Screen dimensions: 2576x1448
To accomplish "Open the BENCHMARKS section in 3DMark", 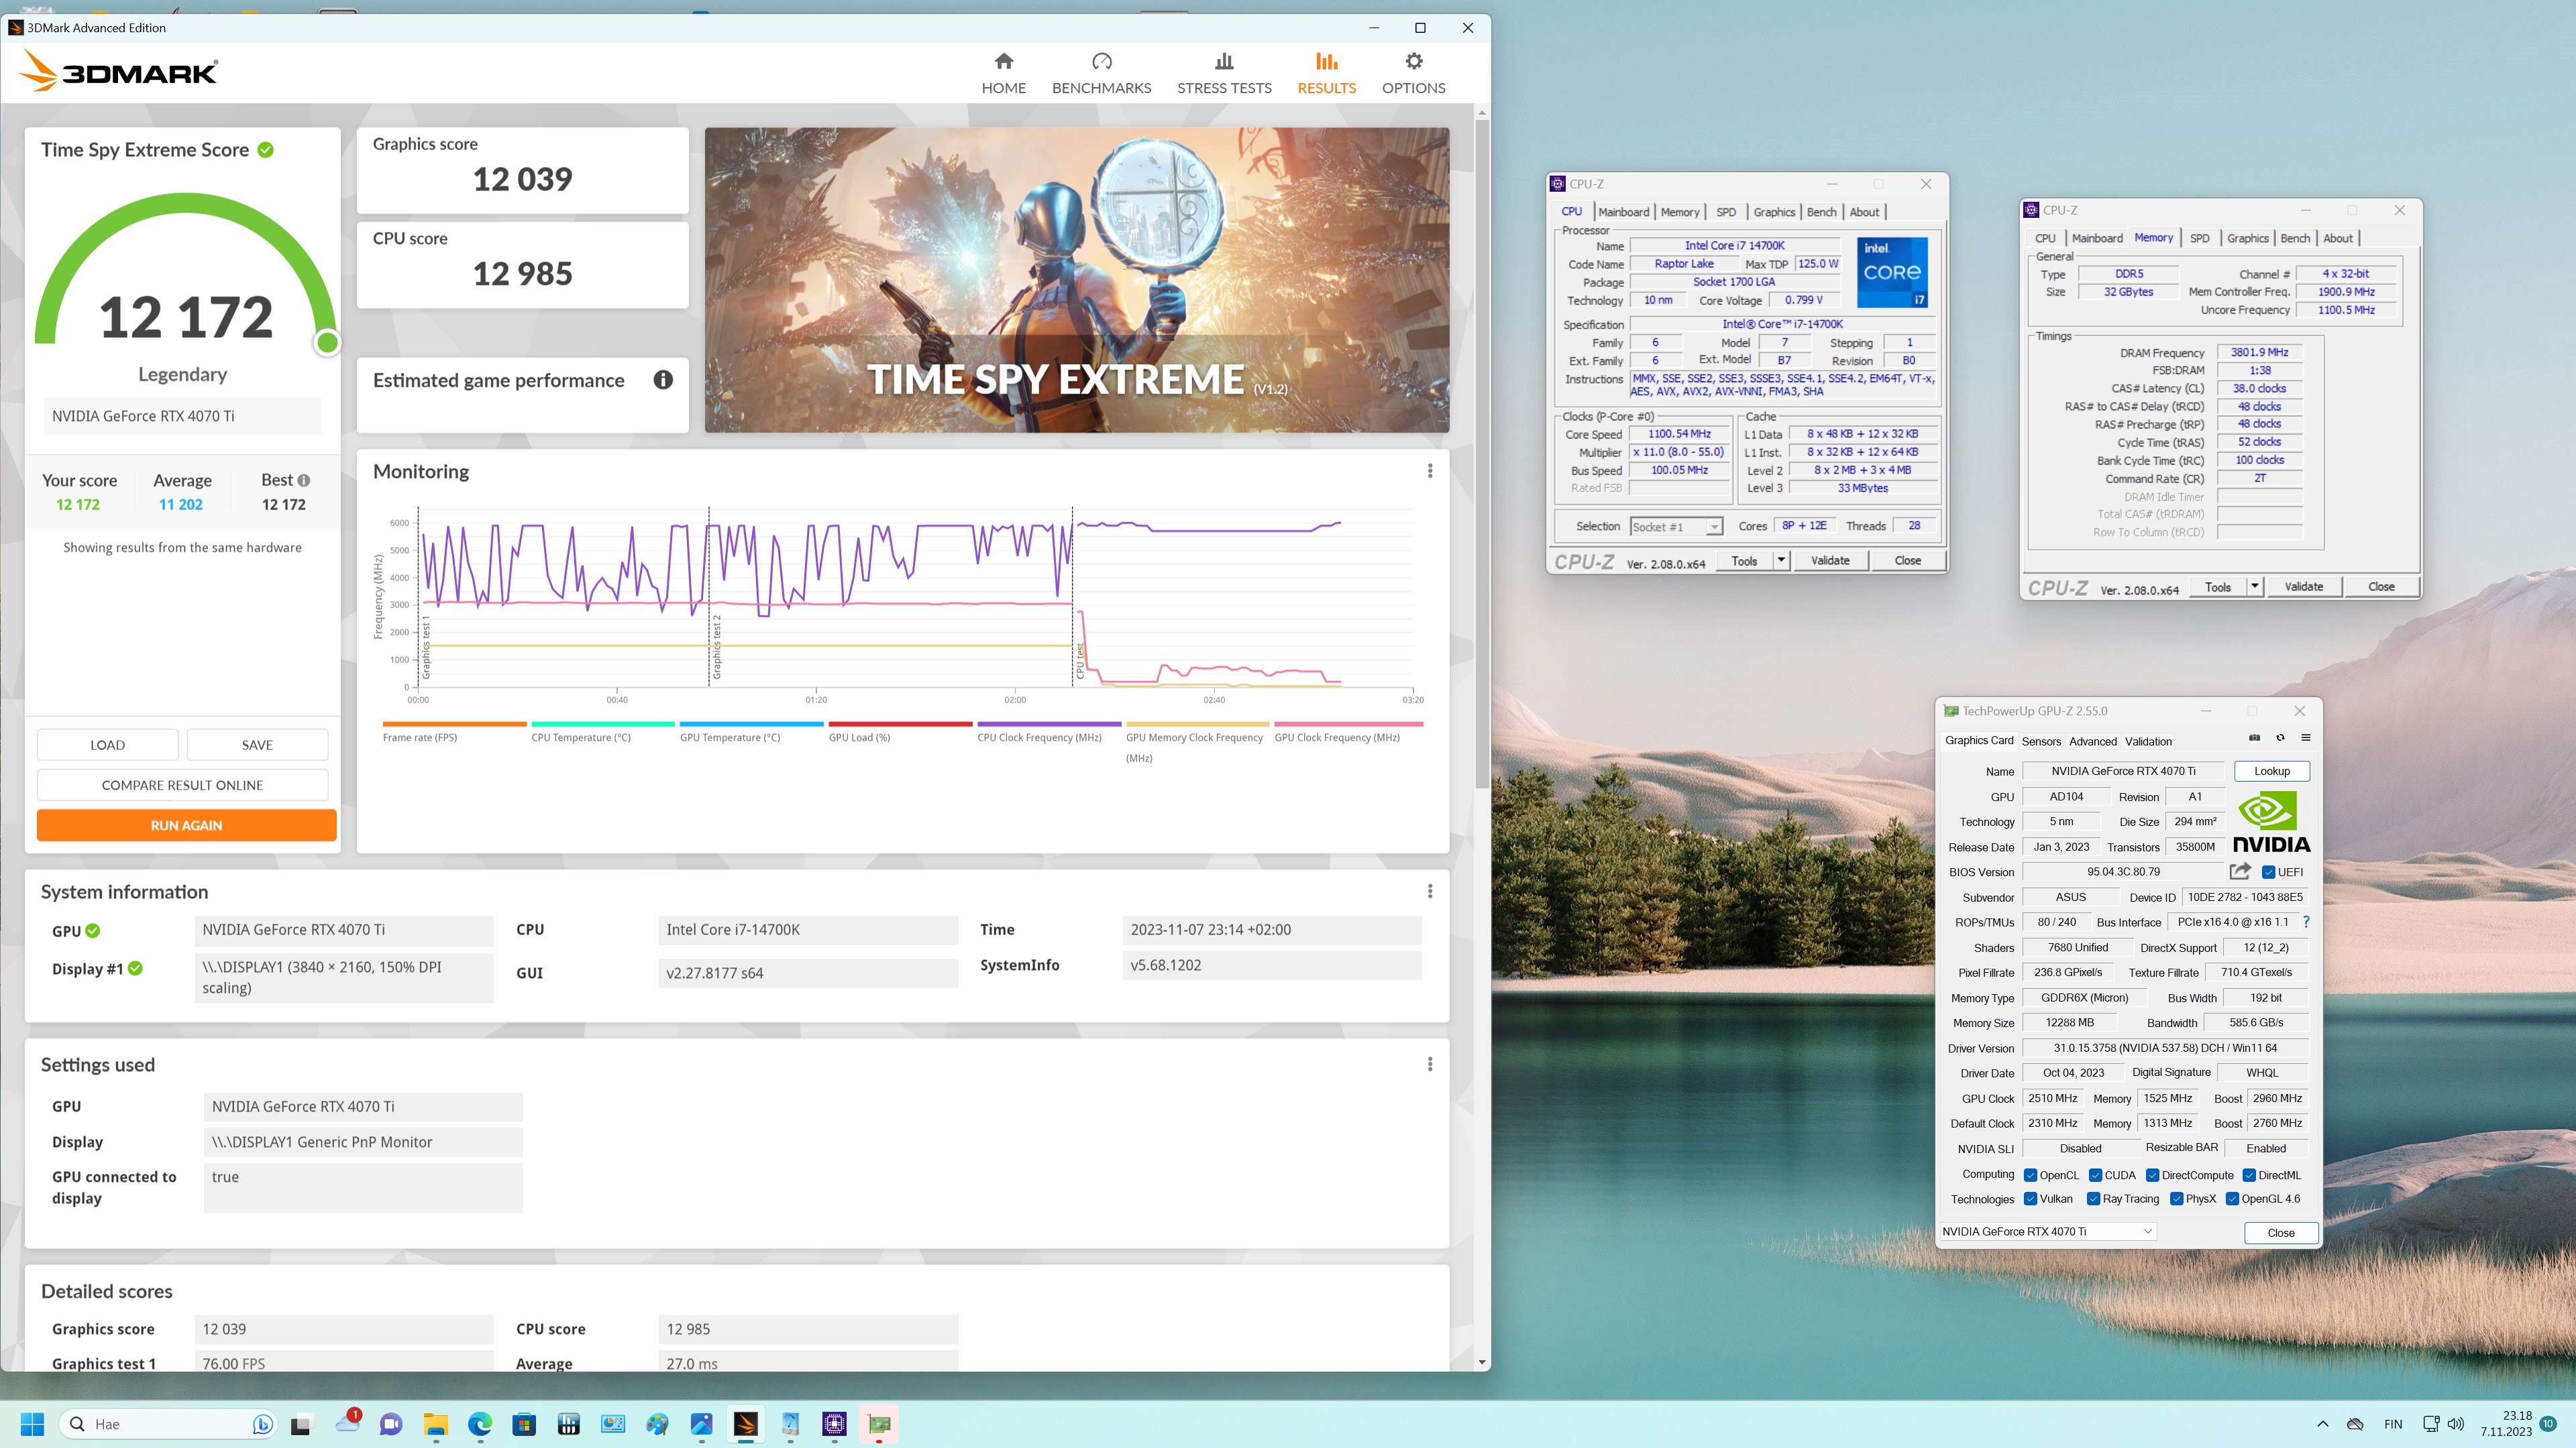I will 1101,74.
